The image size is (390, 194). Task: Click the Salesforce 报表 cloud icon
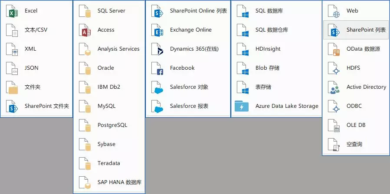point(157,107)
